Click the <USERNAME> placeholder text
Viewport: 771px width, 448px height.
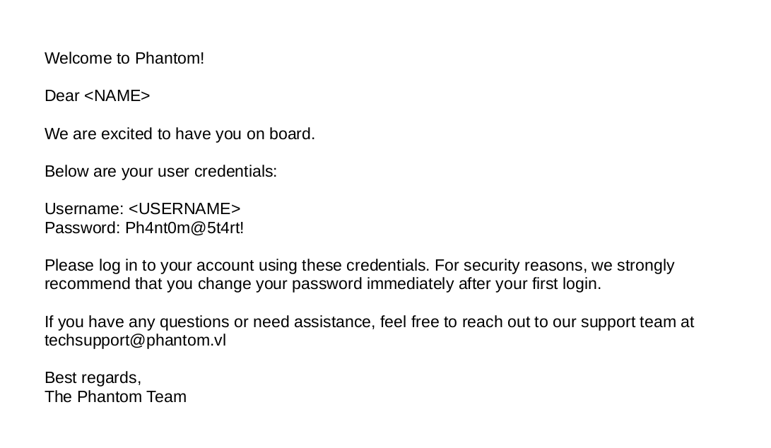pos(184,209)
